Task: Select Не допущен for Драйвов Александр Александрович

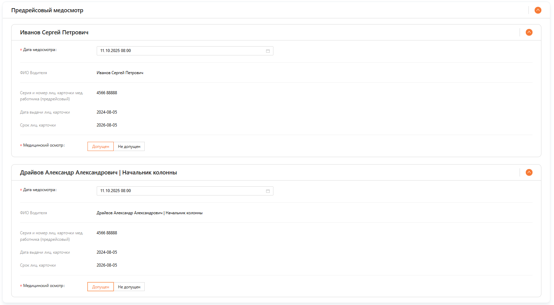Action: tap(129, 287)
